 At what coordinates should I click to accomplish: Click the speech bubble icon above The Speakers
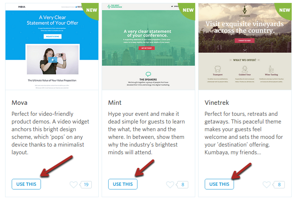[x=148, y=74]
